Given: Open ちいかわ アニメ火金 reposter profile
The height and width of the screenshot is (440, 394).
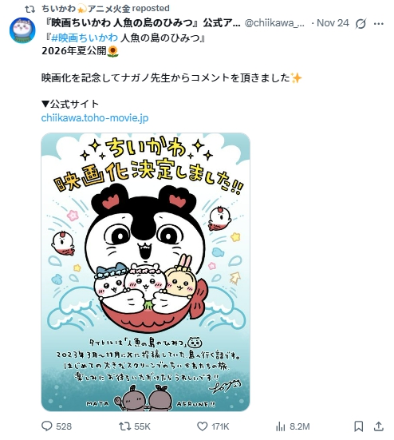Looking at the screenshot, I should [86, 9].
